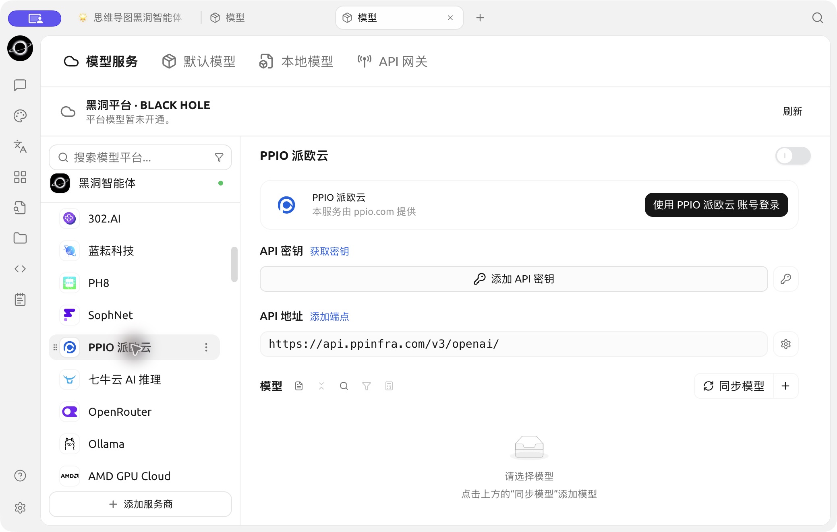This screenshot has width=837, height=532.
Task: Open the apps grid icon in sidebar
Action: coord(20,177)
